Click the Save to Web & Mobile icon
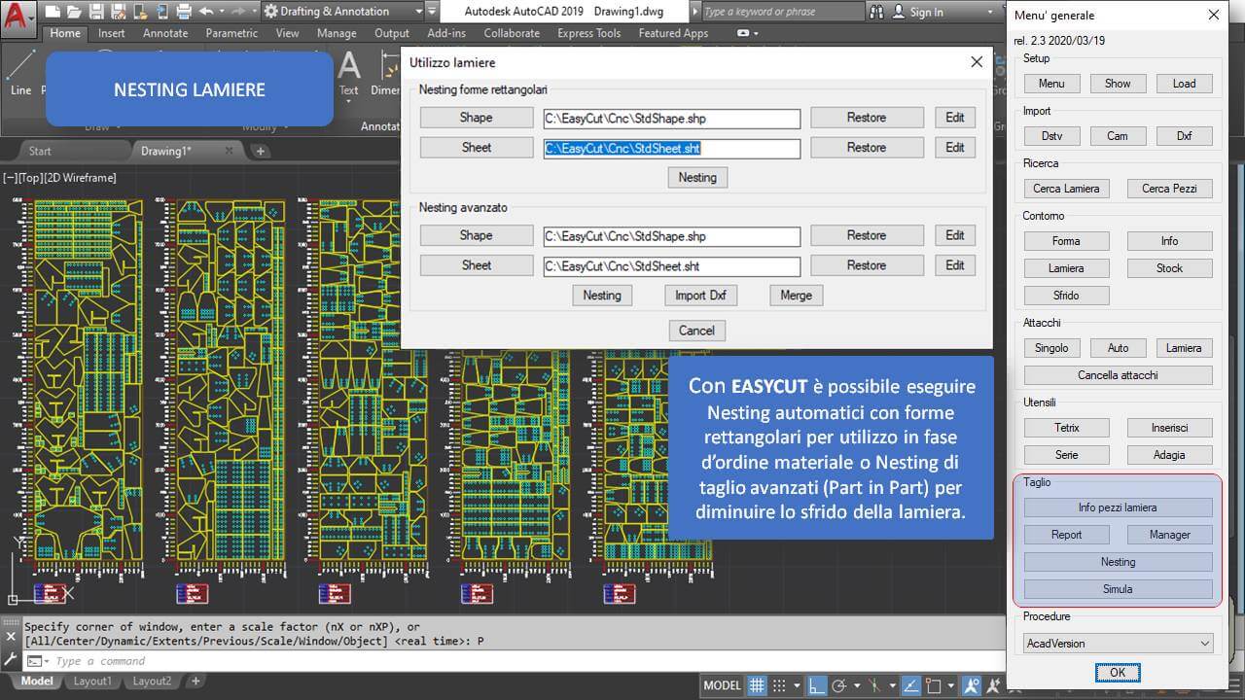This screenshot has height=700, width=1245. (x=161, y=12)
